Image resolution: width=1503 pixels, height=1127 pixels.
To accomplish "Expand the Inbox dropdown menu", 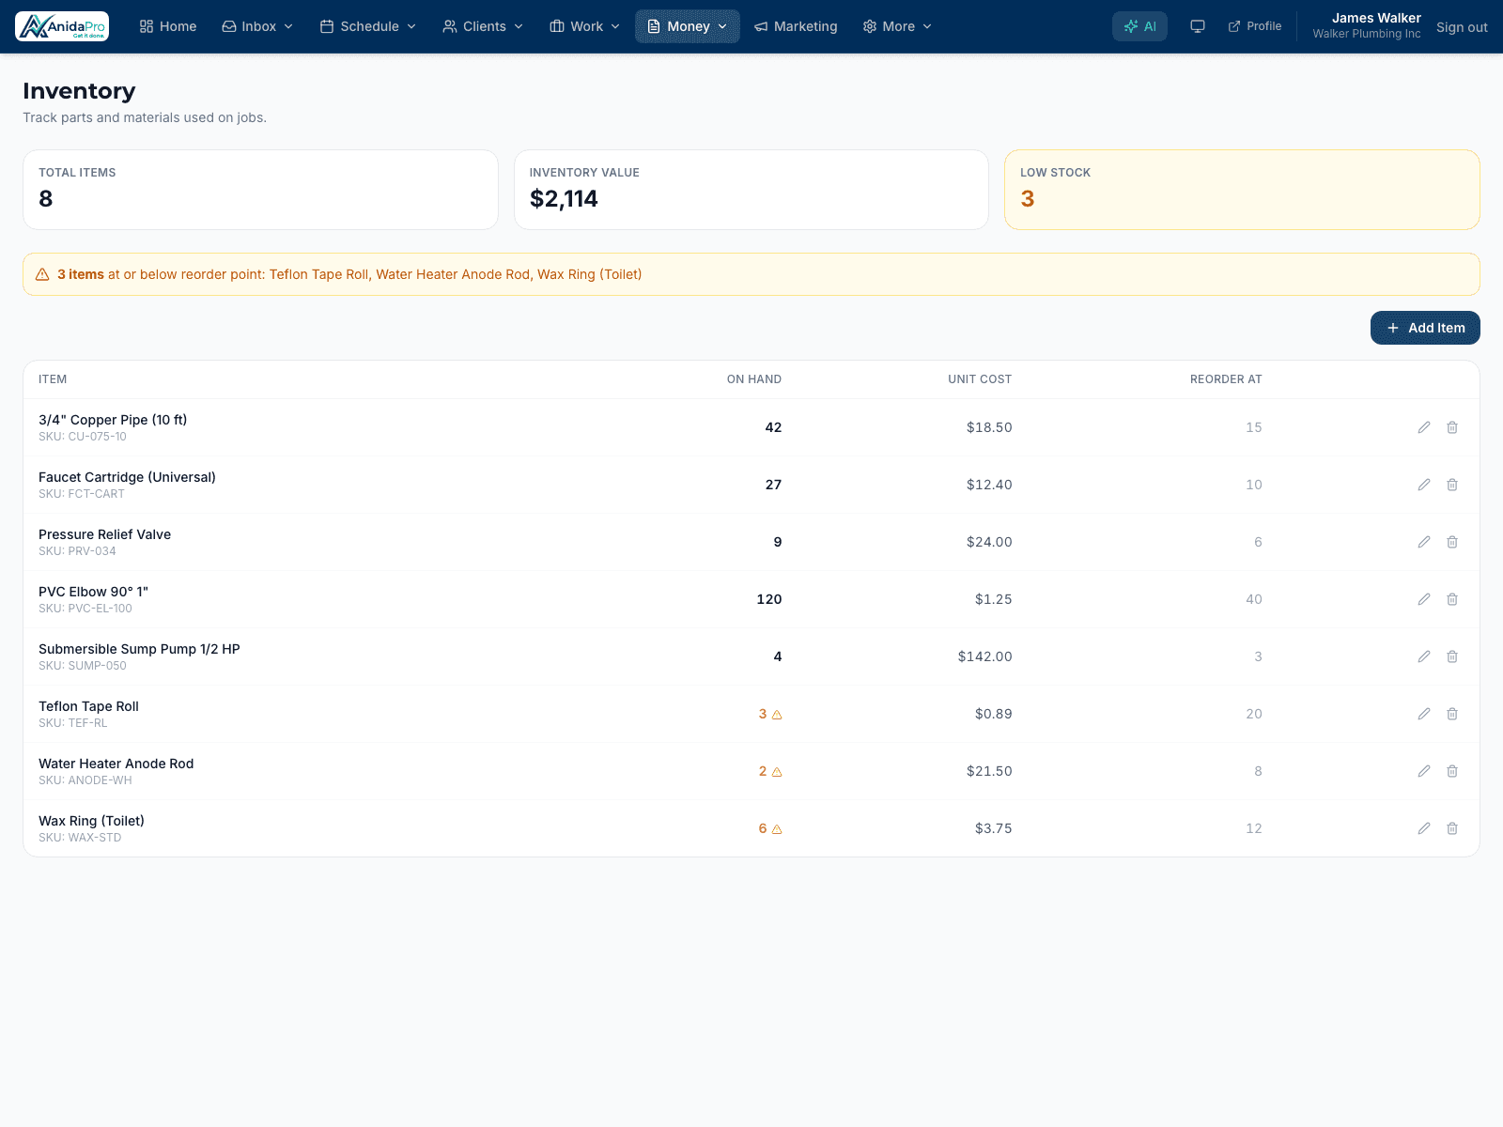I will pos(257,26).
